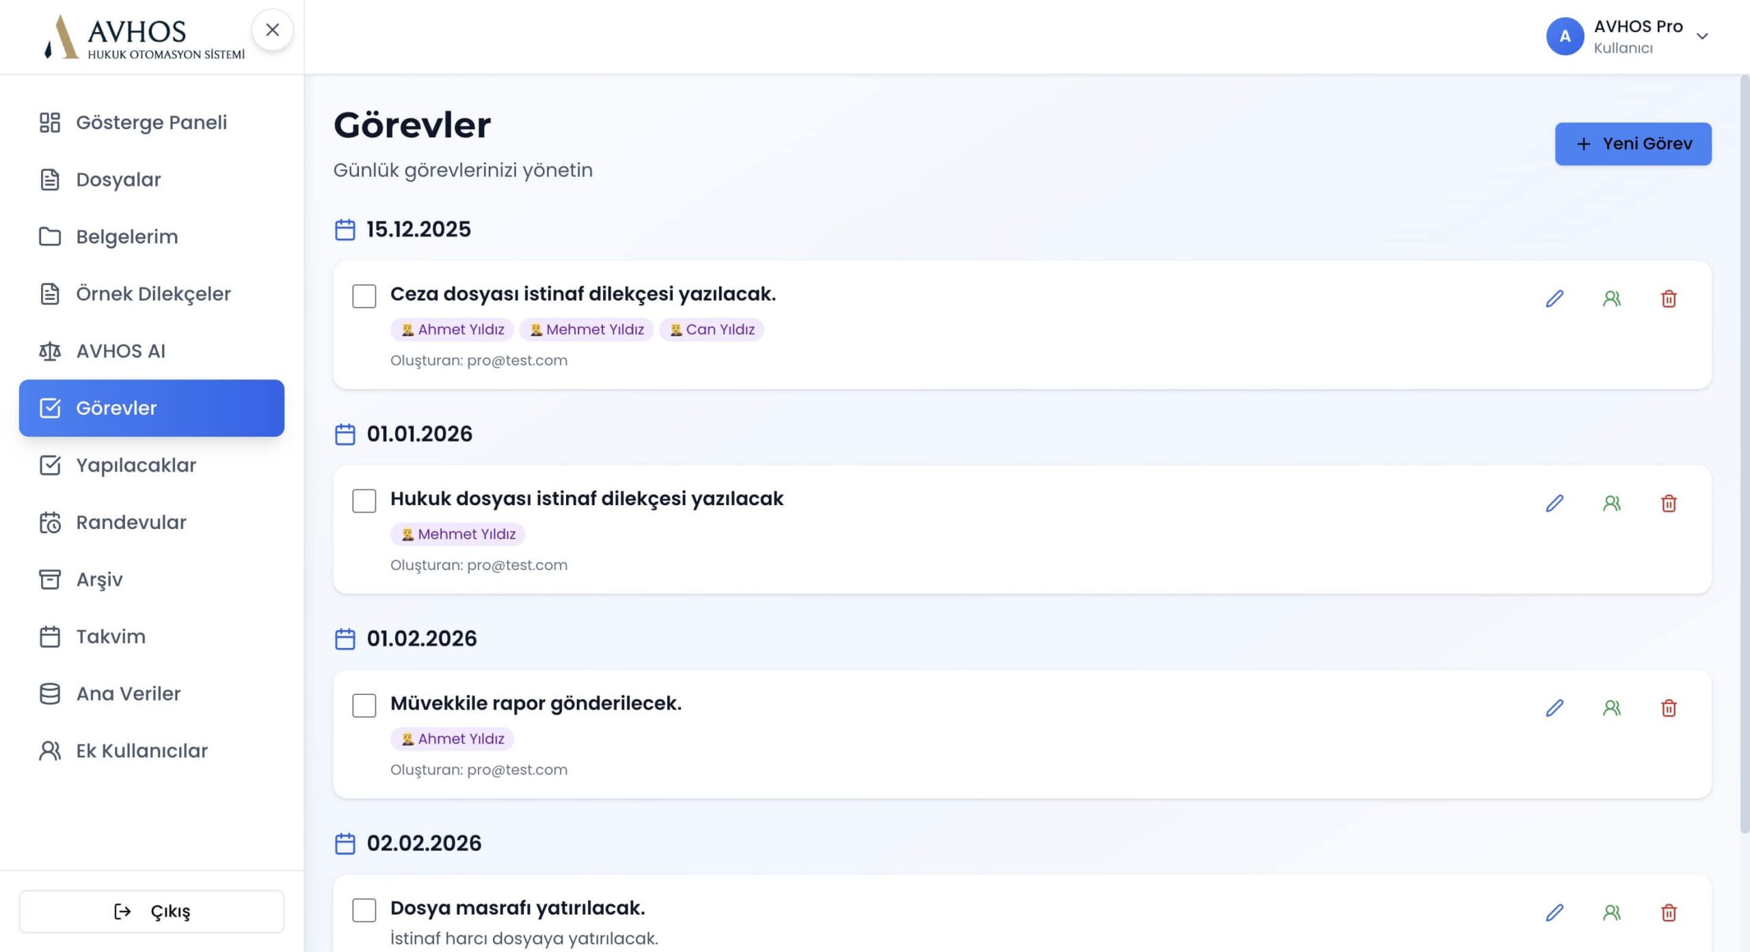Check the Ceza dosyası istinaf dilekçesi checkbox
Viewport: 1750px width, 952px height.
pos(364,297)
